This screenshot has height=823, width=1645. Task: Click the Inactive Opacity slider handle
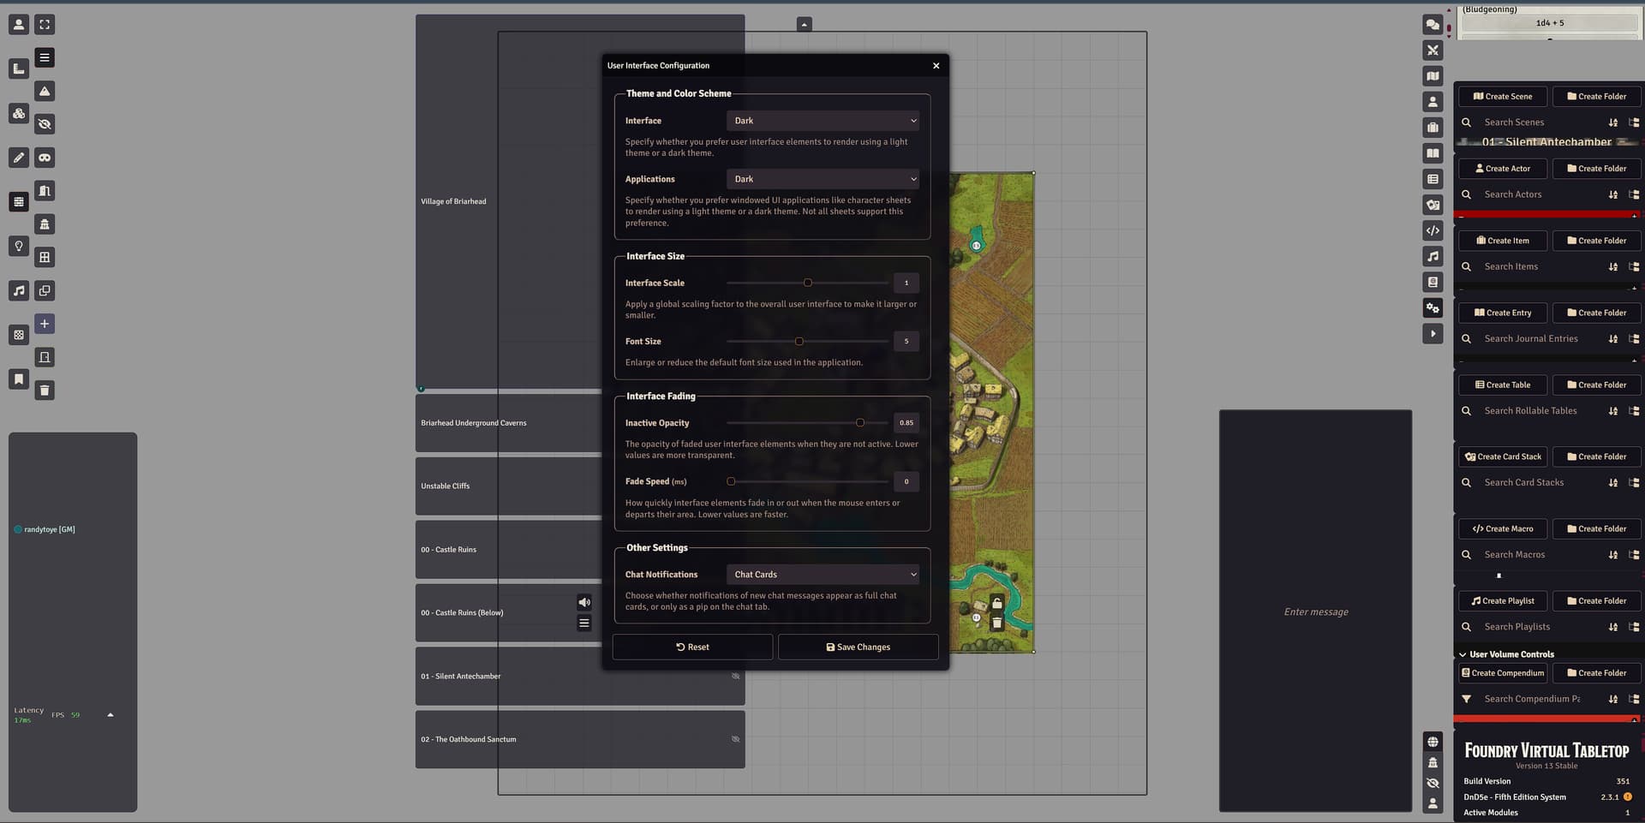point(859,423)
